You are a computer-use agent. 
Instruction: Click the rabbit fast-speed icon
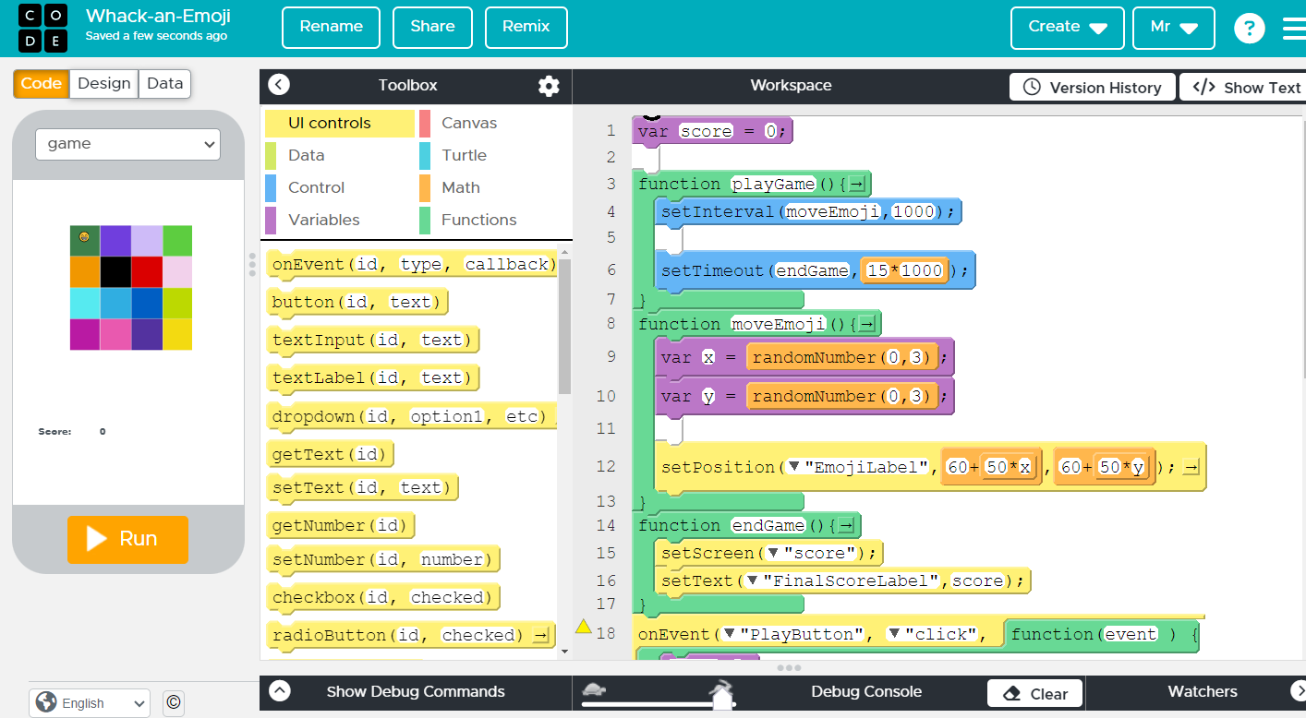(721, 688)
